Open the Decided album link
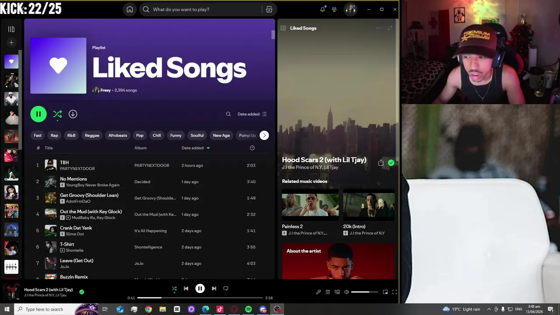 [142, 182]
